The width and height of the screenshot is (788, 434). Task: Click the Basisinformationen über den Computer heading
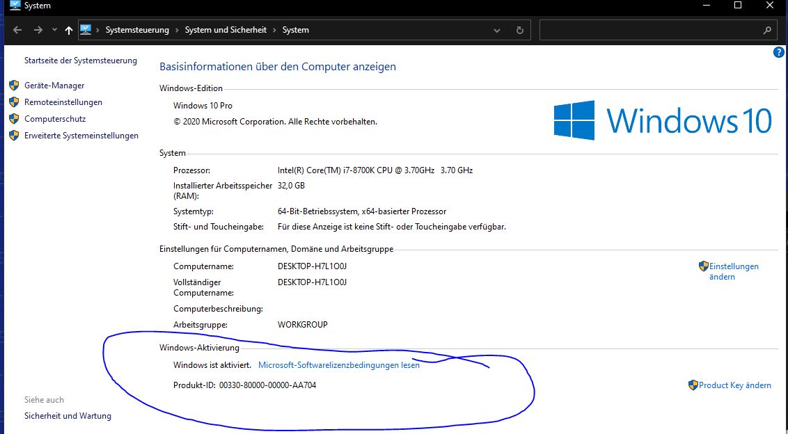(278, 66)
